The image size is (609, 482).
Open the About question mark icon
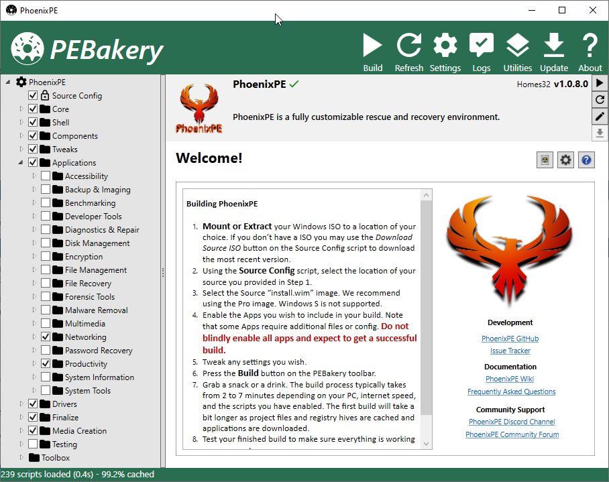pyautogui.click(x=590, y=46)
